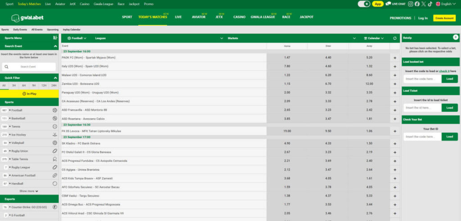Select the 6H quick filter
Image resolution: width=461 pixels, height=221 pixels.
pos(24,85)
